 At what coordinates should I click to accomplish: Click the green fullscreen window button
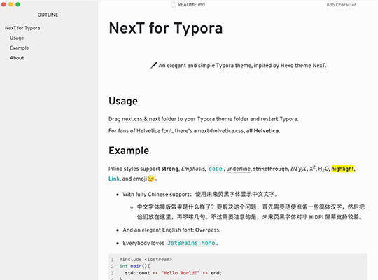[x=17, y=5]
